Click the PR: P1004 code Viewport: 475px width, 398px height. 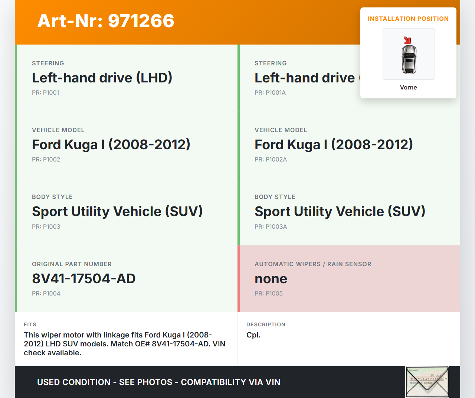tap(46, 293)
